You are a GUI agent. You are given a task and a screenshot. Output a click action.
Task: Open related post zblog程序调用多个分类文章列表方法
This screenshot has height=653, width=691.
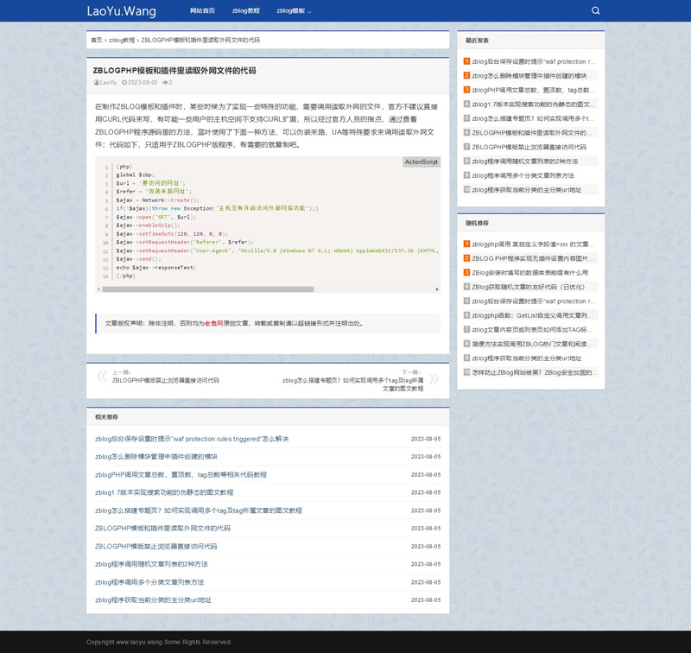(x=149, y=582)
